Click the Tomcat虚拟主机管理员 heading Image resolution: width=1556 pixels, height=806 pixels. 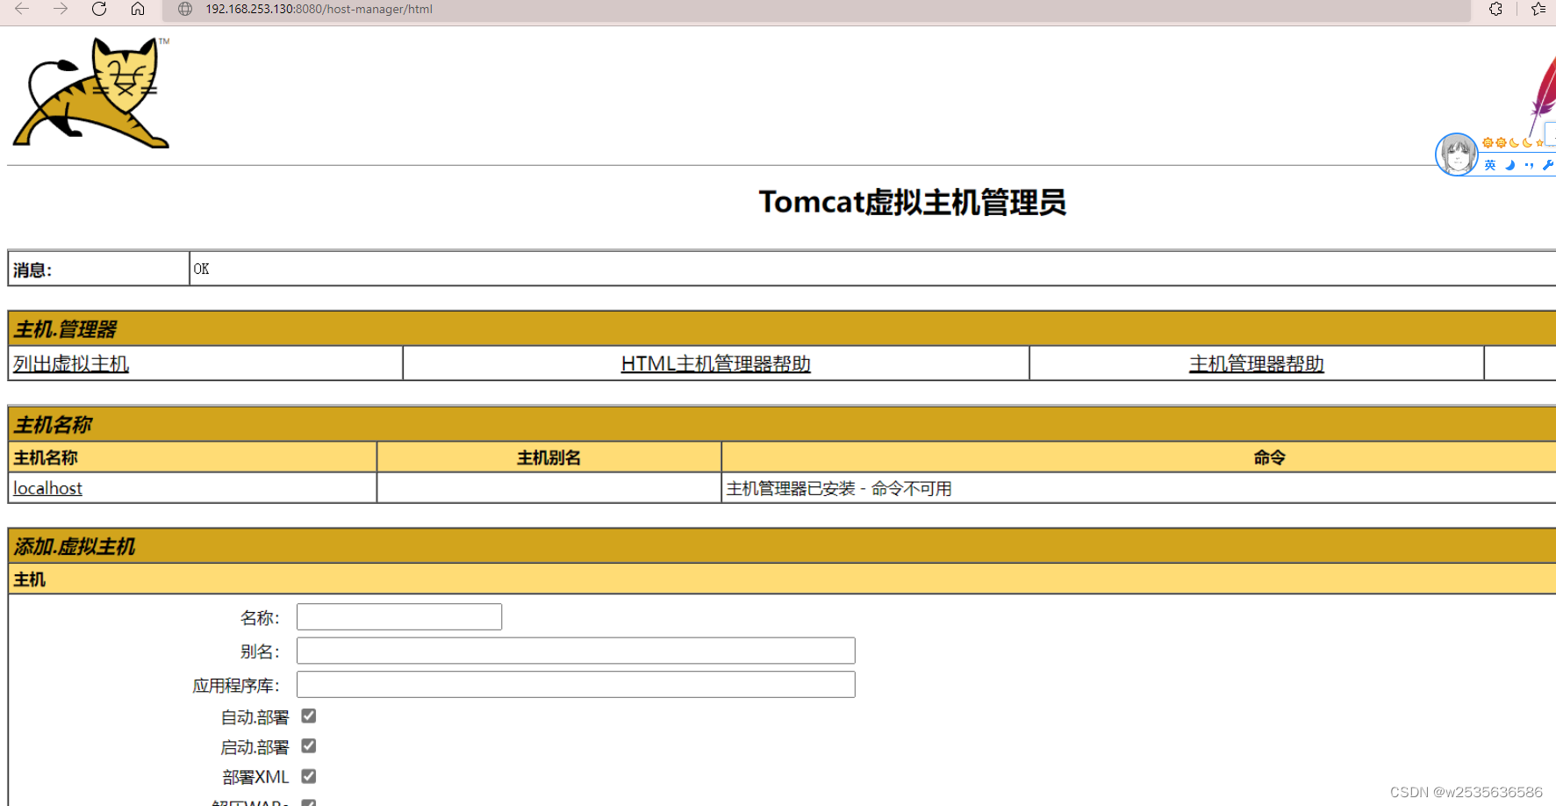(x=913, y=202)
